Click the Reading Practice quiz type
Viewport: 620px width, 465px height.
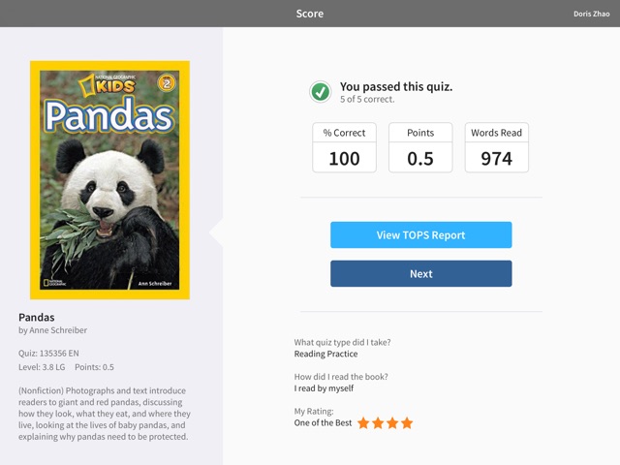325,354
